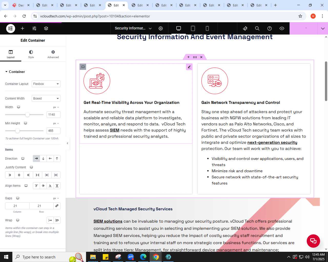The image size is (328, 262).
Task: Open What's New megaphone icon
Action: coord(245,28)
